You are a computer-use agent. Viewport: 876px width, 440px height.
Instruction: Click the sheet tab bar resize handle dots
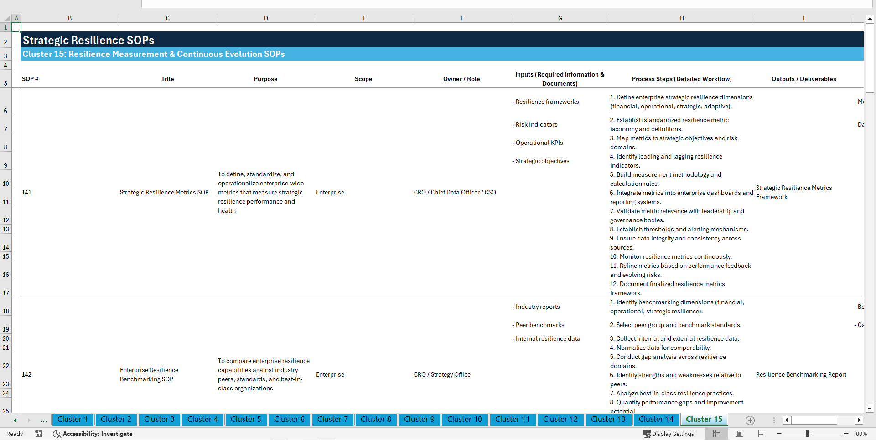pyautogui.click(x=774, y=420)
